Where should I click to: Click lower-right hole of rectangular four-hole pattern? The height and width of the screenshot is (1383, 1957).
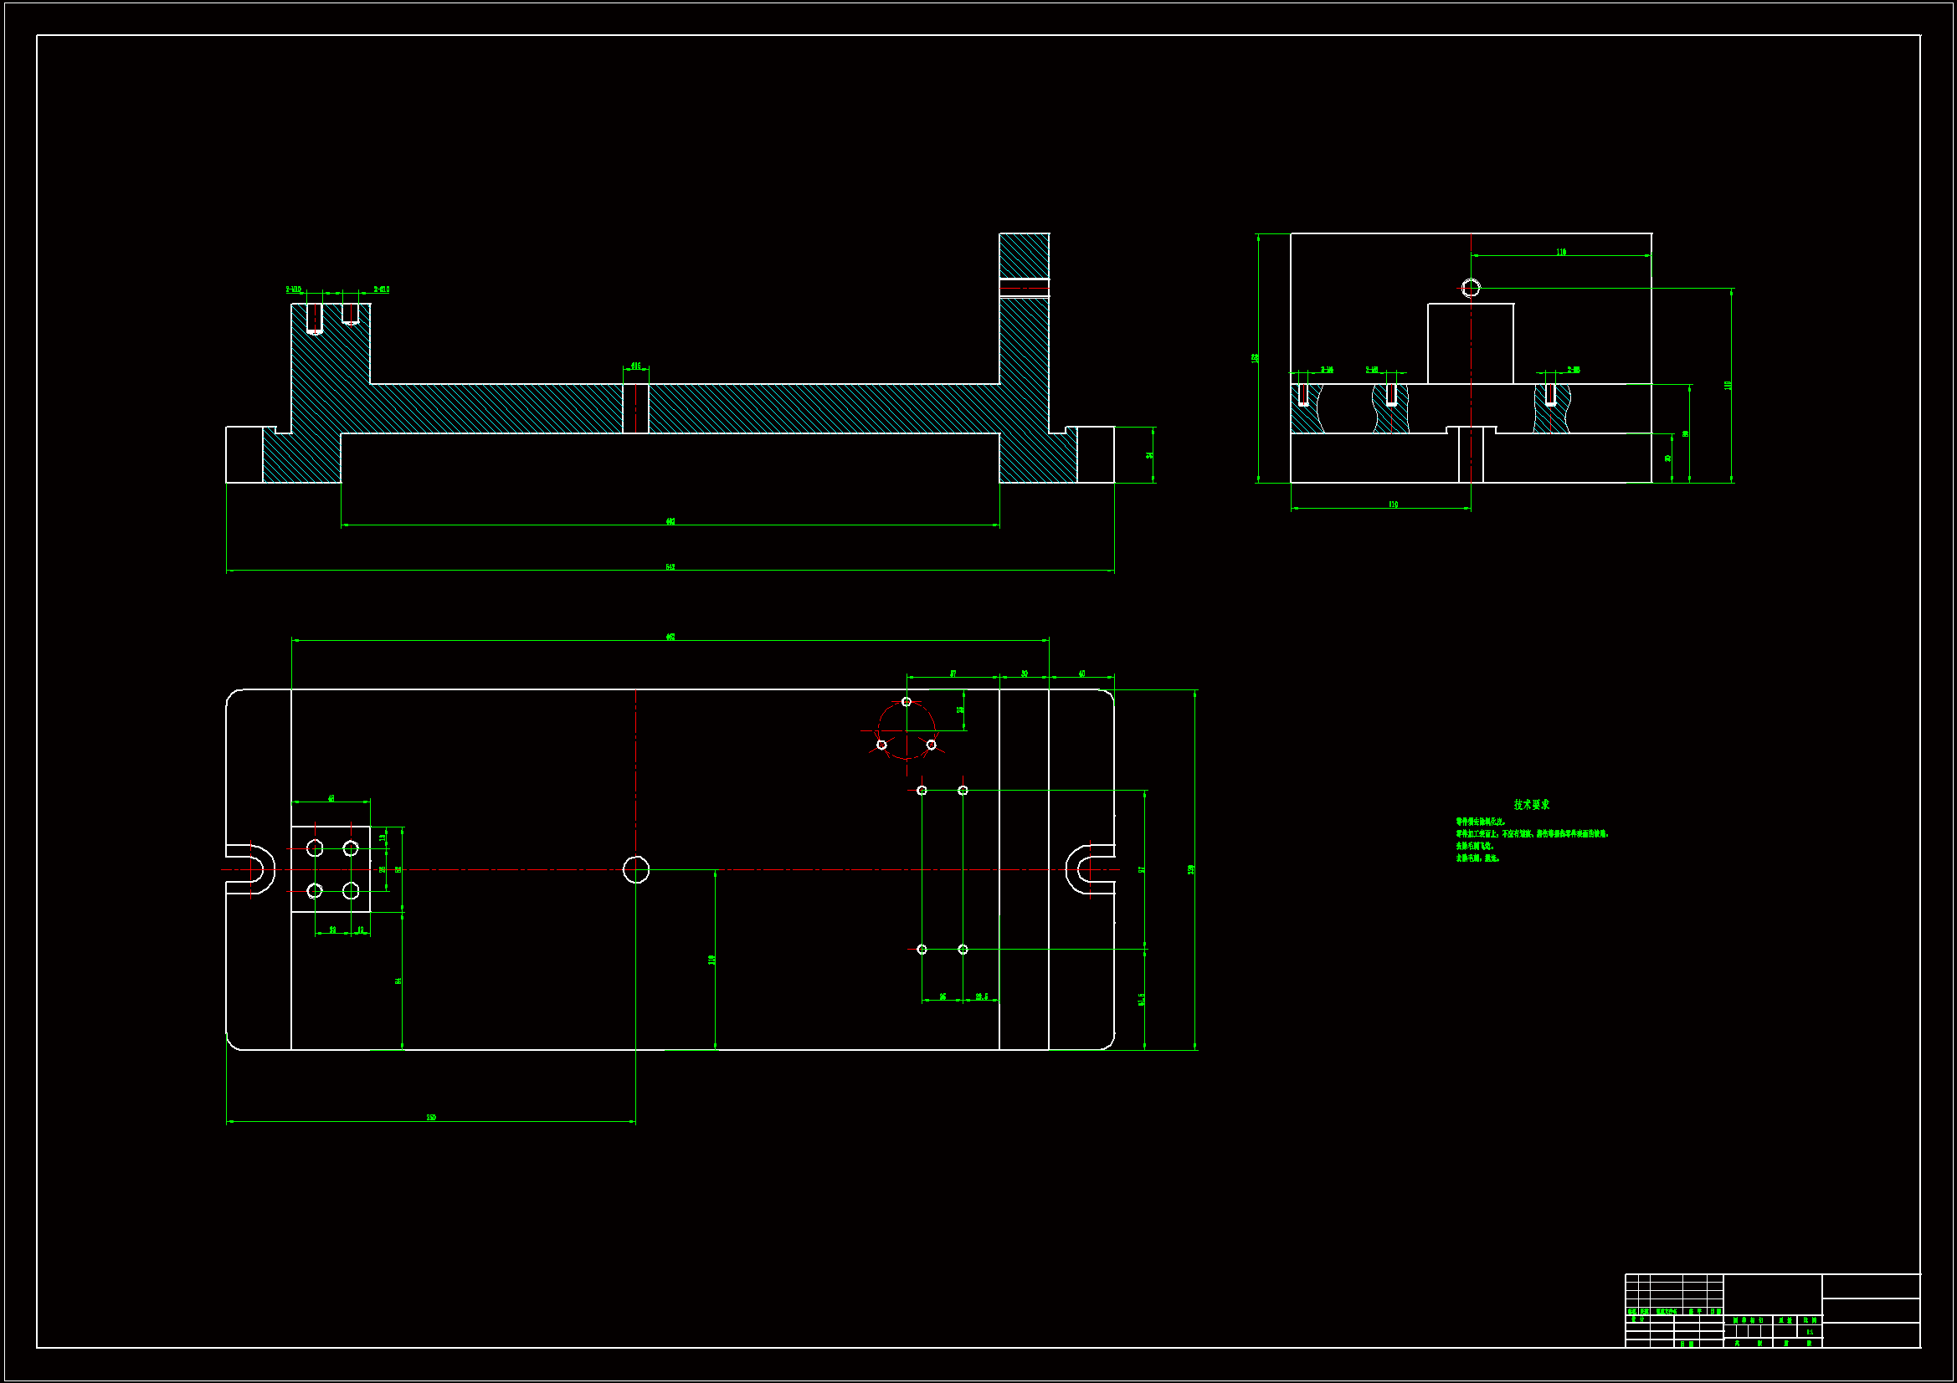(x=963, y=950)
